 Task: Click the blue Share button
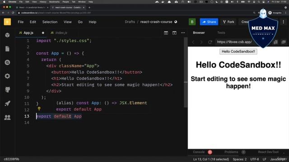[x=209, y=22]
